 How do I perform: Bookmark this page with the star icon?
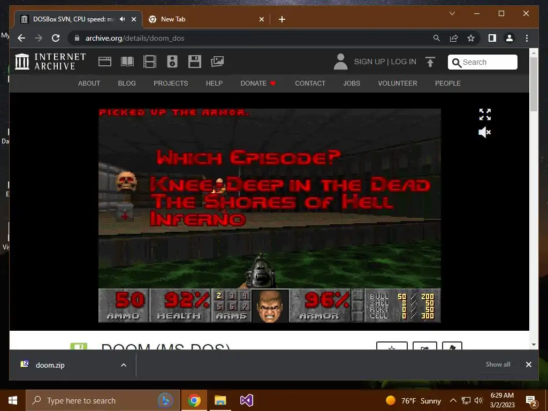coord(471,38)
